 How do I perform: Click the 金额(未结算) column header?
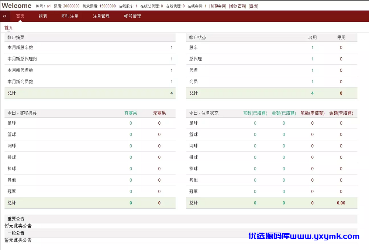pyautogui.click(x=341, y=113)
